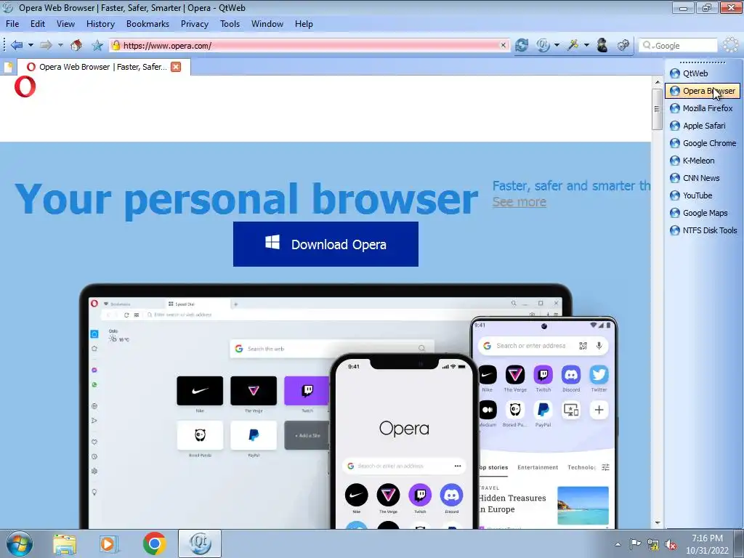Open the View menu
The height and width of the screenshot is (558, 744).
pyautogui.click(x=65, y=24)
